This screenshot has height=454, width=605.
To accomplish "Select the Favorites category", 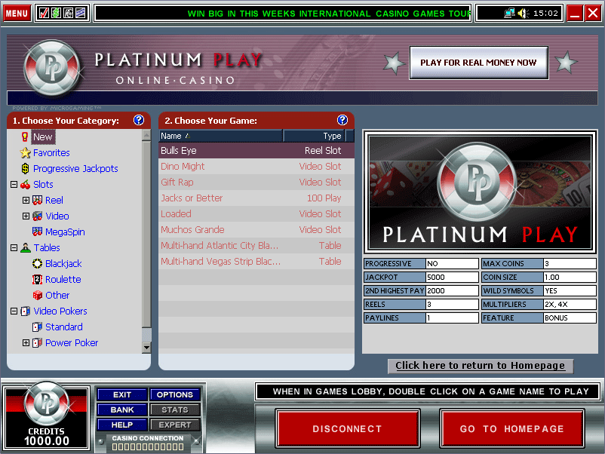I will (51, 153).
